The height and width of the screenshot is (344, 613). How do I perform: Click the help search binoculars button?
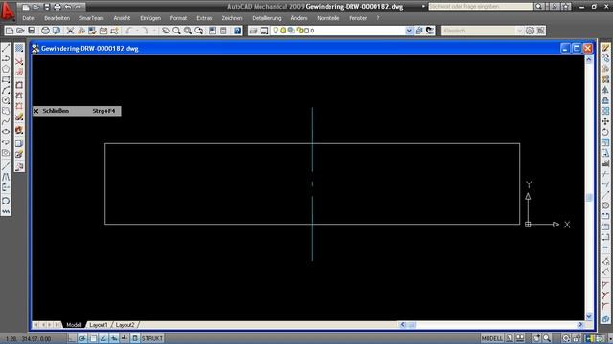[538, 7]
